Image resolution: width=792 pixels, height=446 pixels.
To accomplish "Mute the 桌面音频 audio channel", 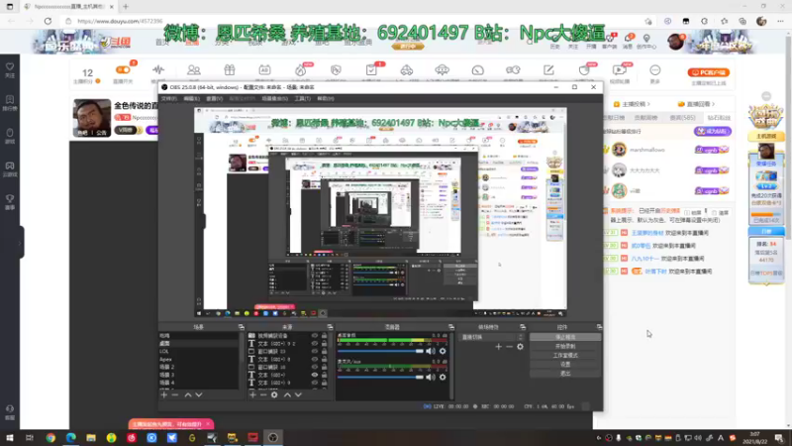I will tap(431, 351).
